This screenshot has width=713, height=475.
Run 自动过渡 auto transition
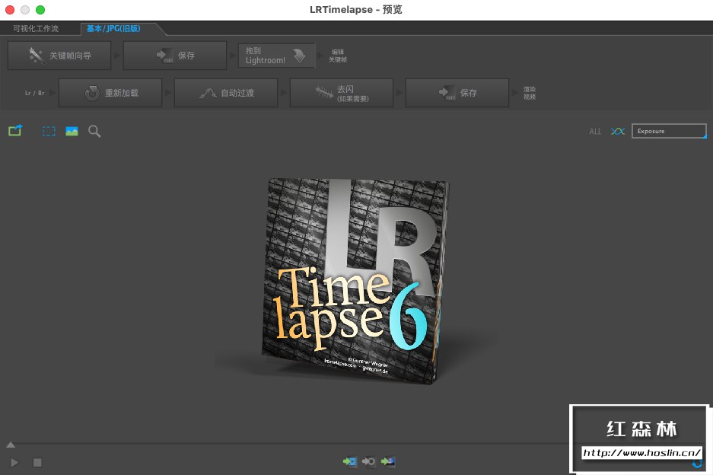[x=226, y=93]
